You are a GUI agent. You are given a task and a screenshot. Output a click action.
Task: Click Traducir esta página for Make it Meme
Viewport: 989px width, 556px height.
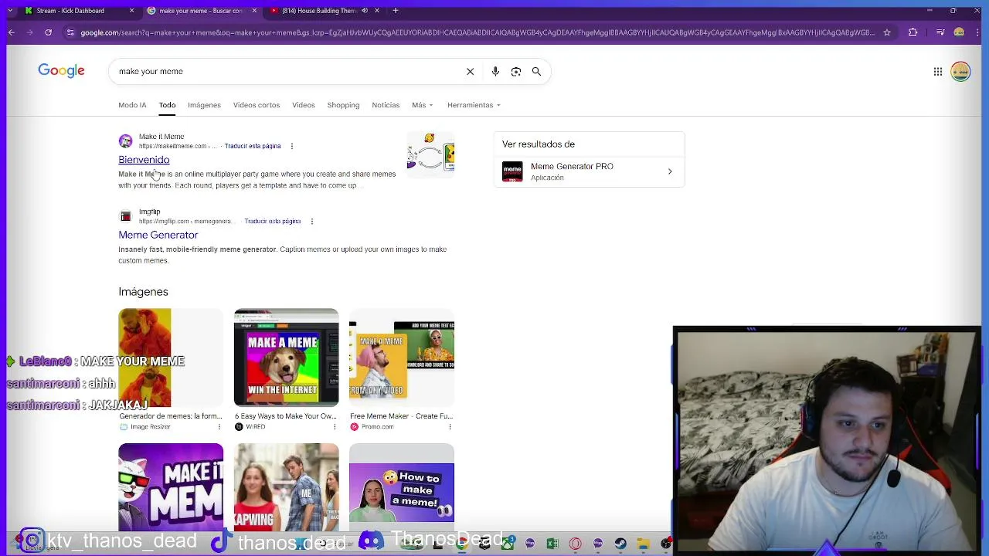pos(252,146)
